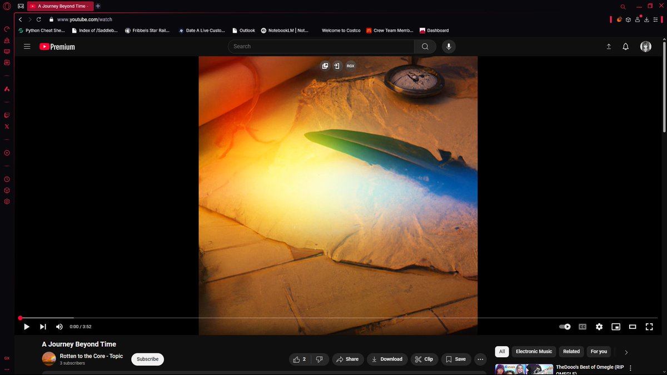Viewport: 667px width, 375px height.
Task: Save the video to a playlist
Action: point(456,359)
